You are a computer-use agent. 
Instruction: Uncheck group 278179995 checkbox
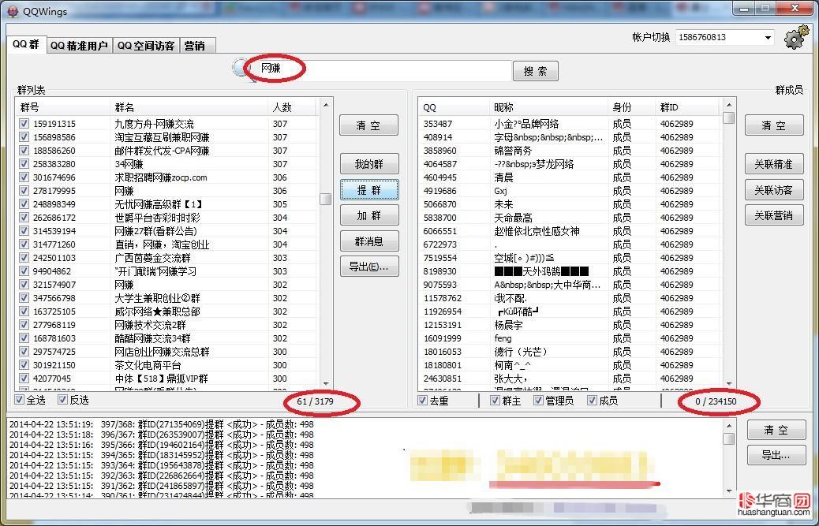coord(24,191)
